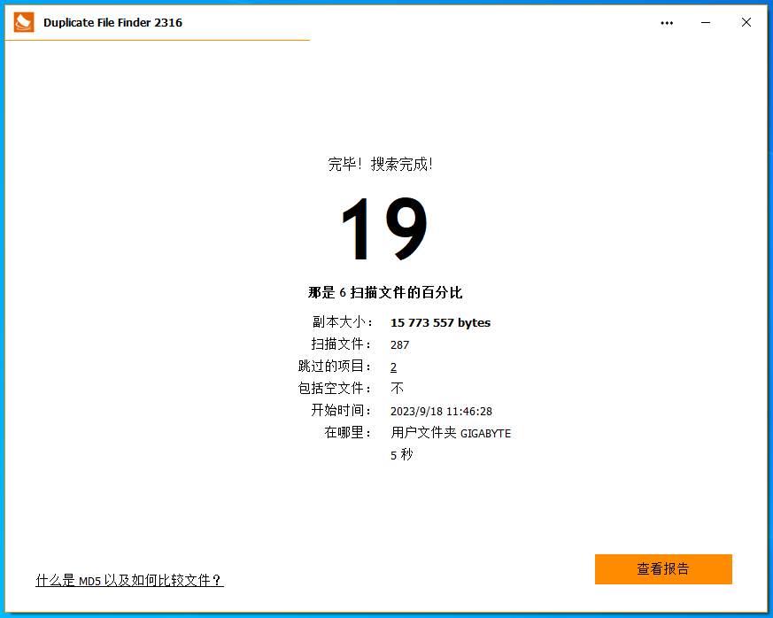Viewport: 773px width, 618px height.
Task: Click the large duplicate count number 19
Action: point(384,229)
